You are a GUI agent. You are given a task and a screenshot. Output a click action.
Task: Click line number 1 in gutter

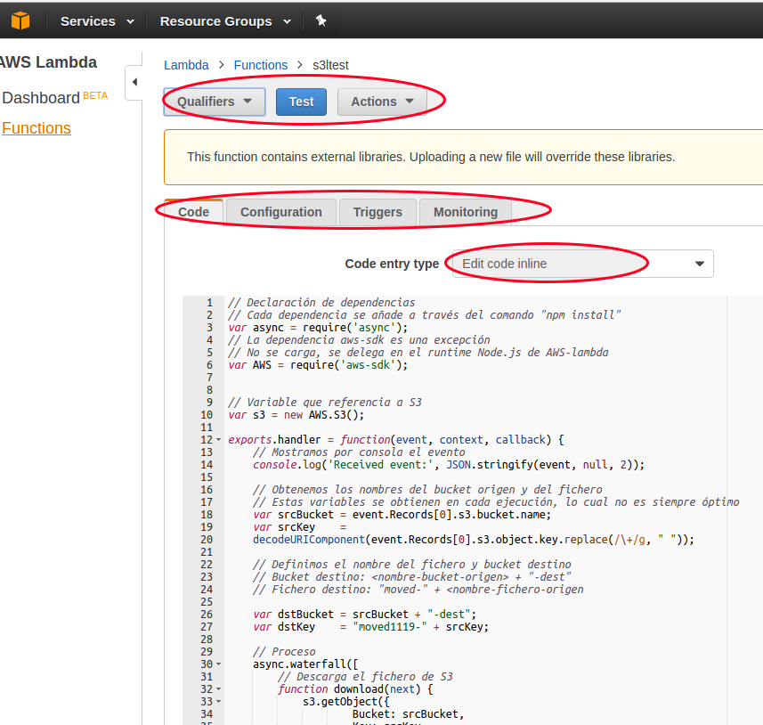click(209, 302)
